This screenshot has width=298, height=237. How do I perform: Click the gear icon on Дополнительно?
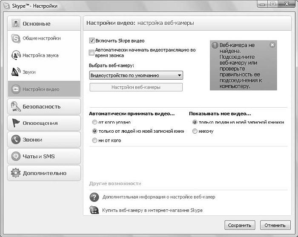coord(16,173)
